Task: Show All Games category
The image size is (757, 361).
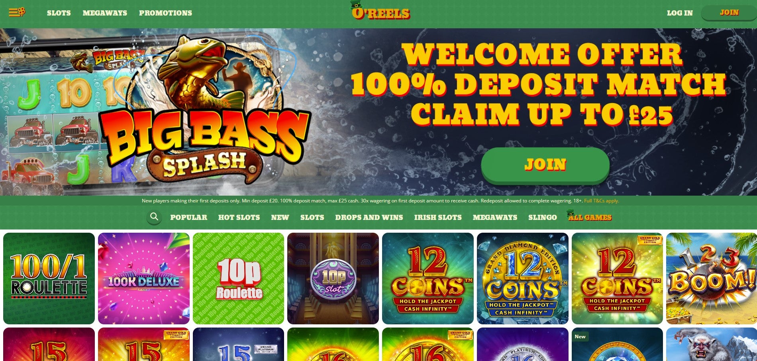Action: [x=589, y=216]
